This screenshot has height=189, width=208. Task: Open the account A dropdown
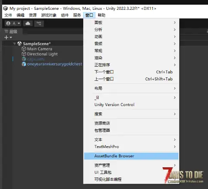[13, 23]
